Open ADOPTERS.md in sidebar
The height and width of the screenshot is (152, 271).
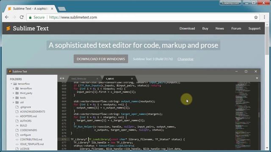pos(28,117)
